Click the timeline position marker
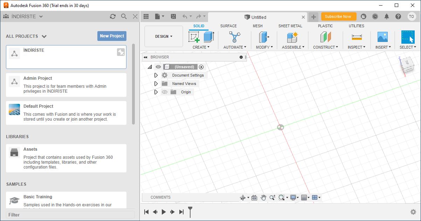 click(190, 211)
